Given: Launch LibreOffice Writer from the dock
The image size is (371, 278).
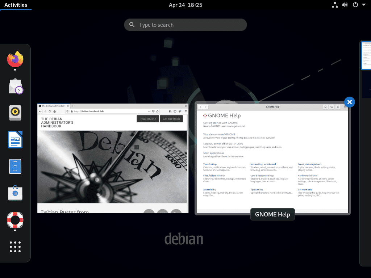Looking at the screenshot, I should (x=15, y=139).
